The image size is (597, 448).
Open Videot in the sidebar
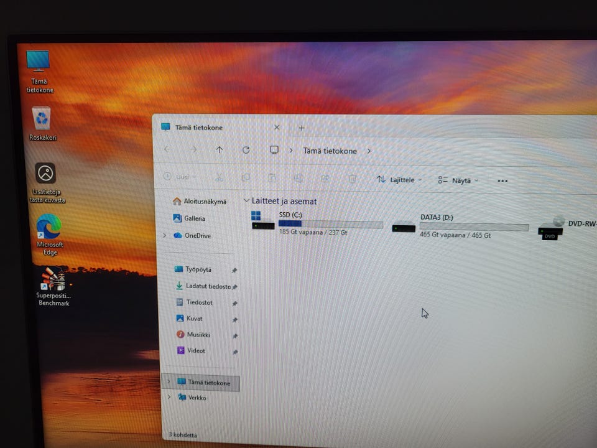191,350
